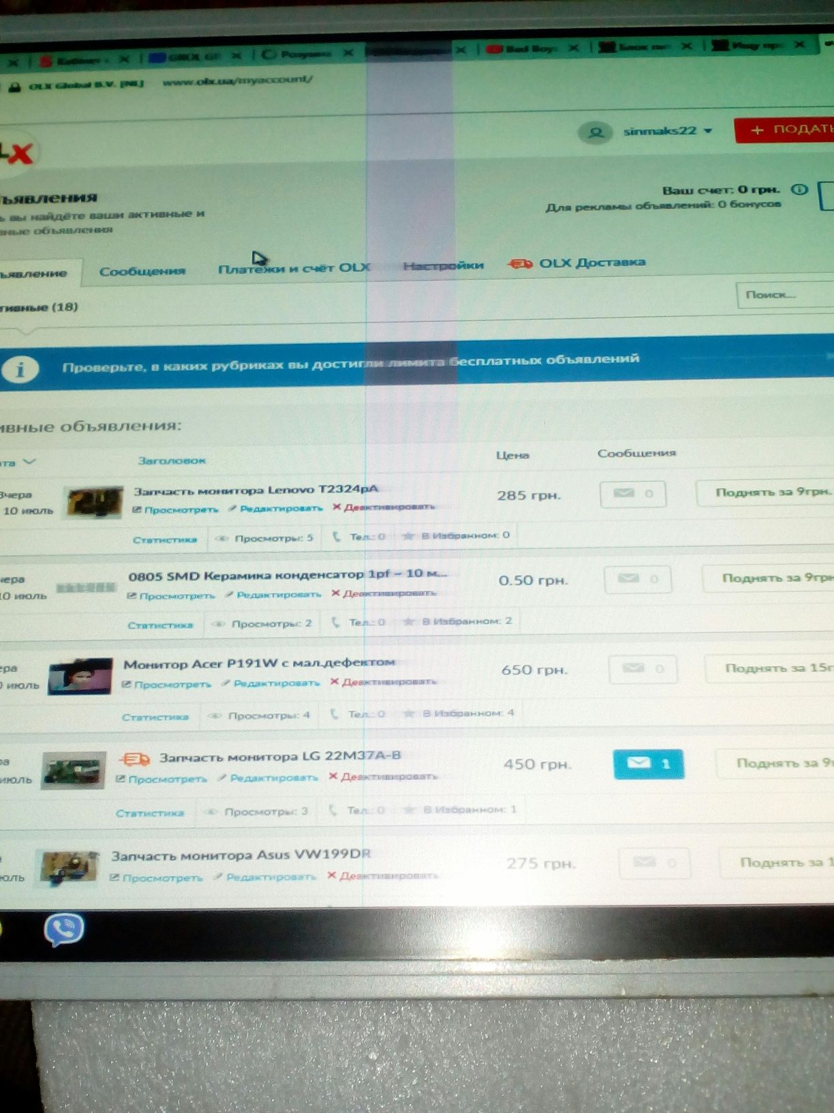The width and height of the screenshot is (834, 1113).
Task: Open Viber from the taskbar
Action: [64, 929]
